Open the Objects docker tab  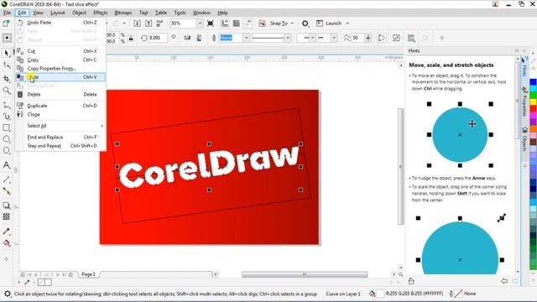[524, 139]
